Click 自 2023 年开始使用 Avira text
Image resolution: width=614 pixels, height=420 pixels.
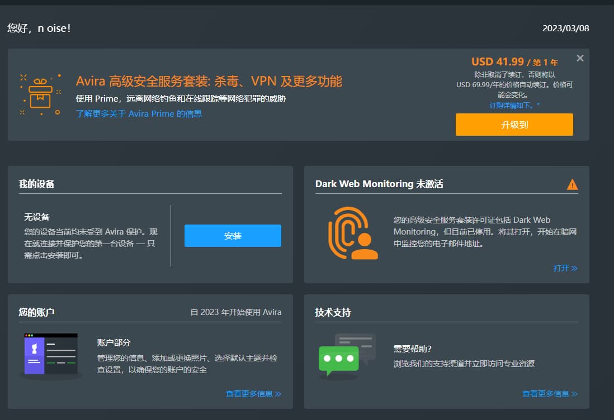click(236, 312)
